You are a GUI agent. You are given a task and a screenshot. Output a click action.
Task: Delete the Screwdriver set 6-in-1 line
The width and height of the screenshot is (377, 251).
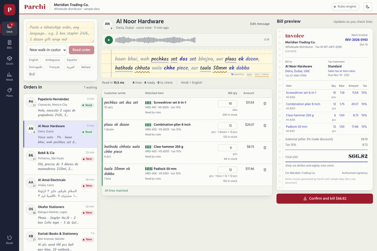pos(265,103)
